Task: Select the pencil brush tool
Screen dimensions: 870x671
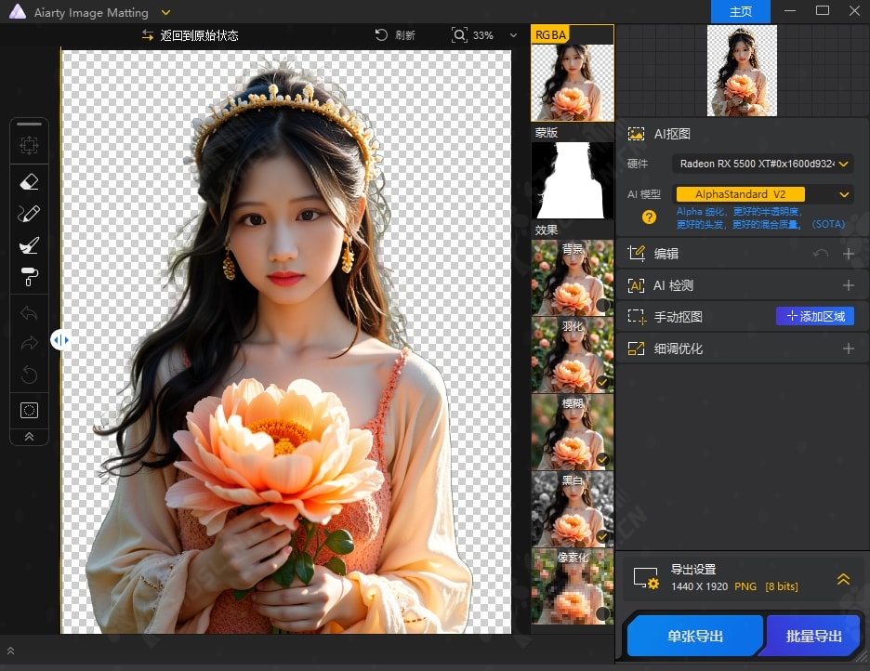Action: pos(29,214)
